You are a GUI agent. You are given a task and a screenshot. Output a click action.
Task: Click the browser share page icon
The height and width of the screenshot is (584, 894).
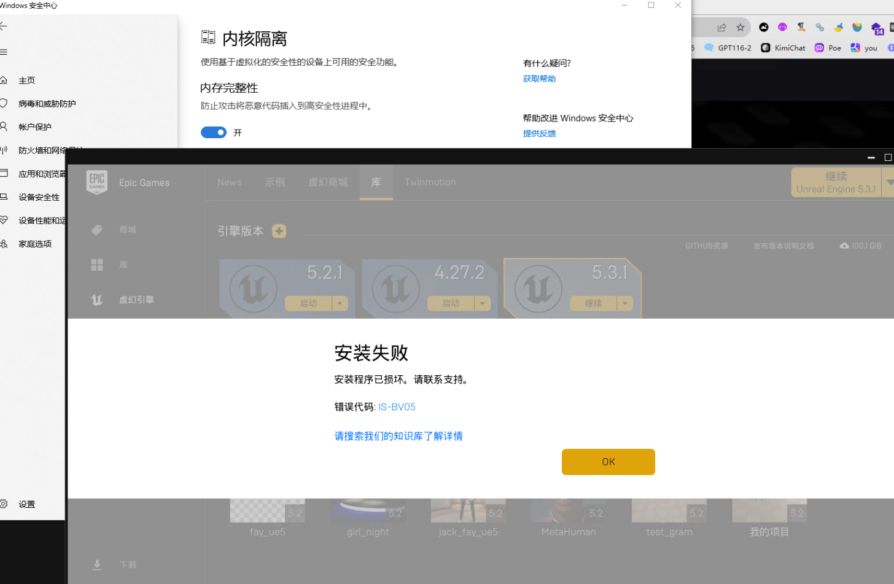click(721, 27)
